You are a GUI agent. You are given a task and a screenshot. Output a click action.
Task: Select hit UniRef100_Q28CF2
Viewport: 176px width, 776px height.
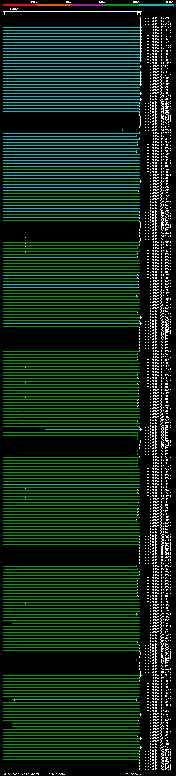[158, 378]
